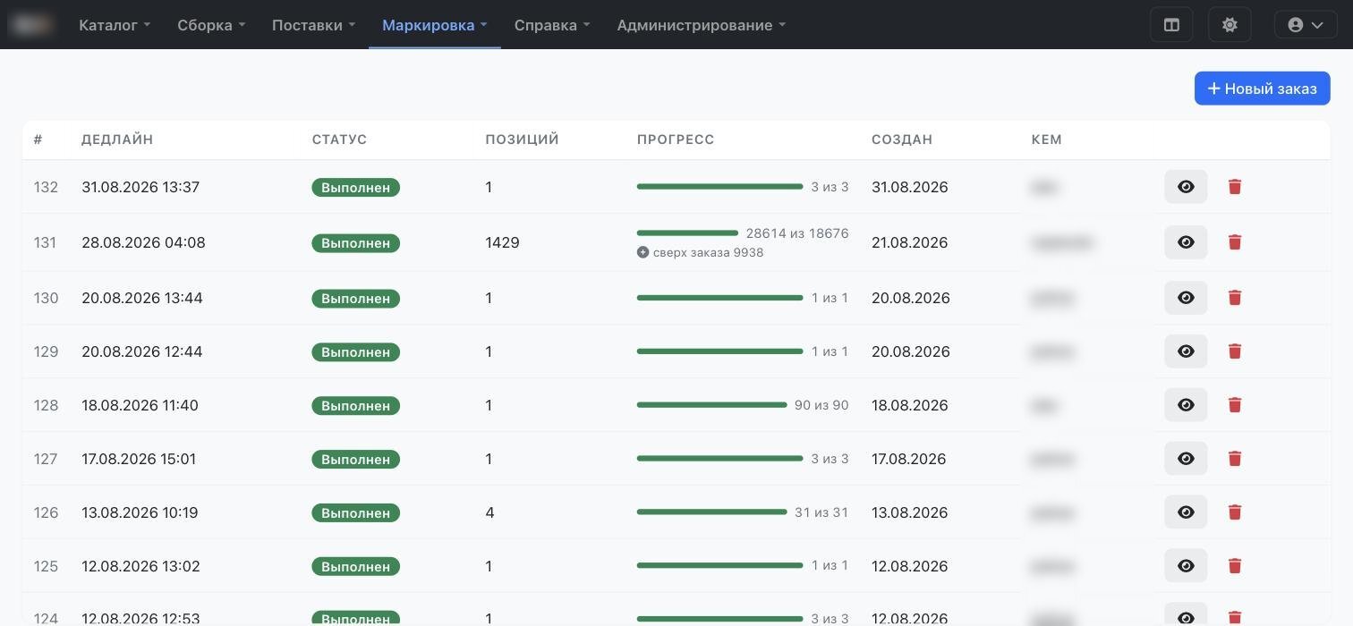Open the theme settings gear icon
1353x626 pixels.
(x=1230, y=25)
